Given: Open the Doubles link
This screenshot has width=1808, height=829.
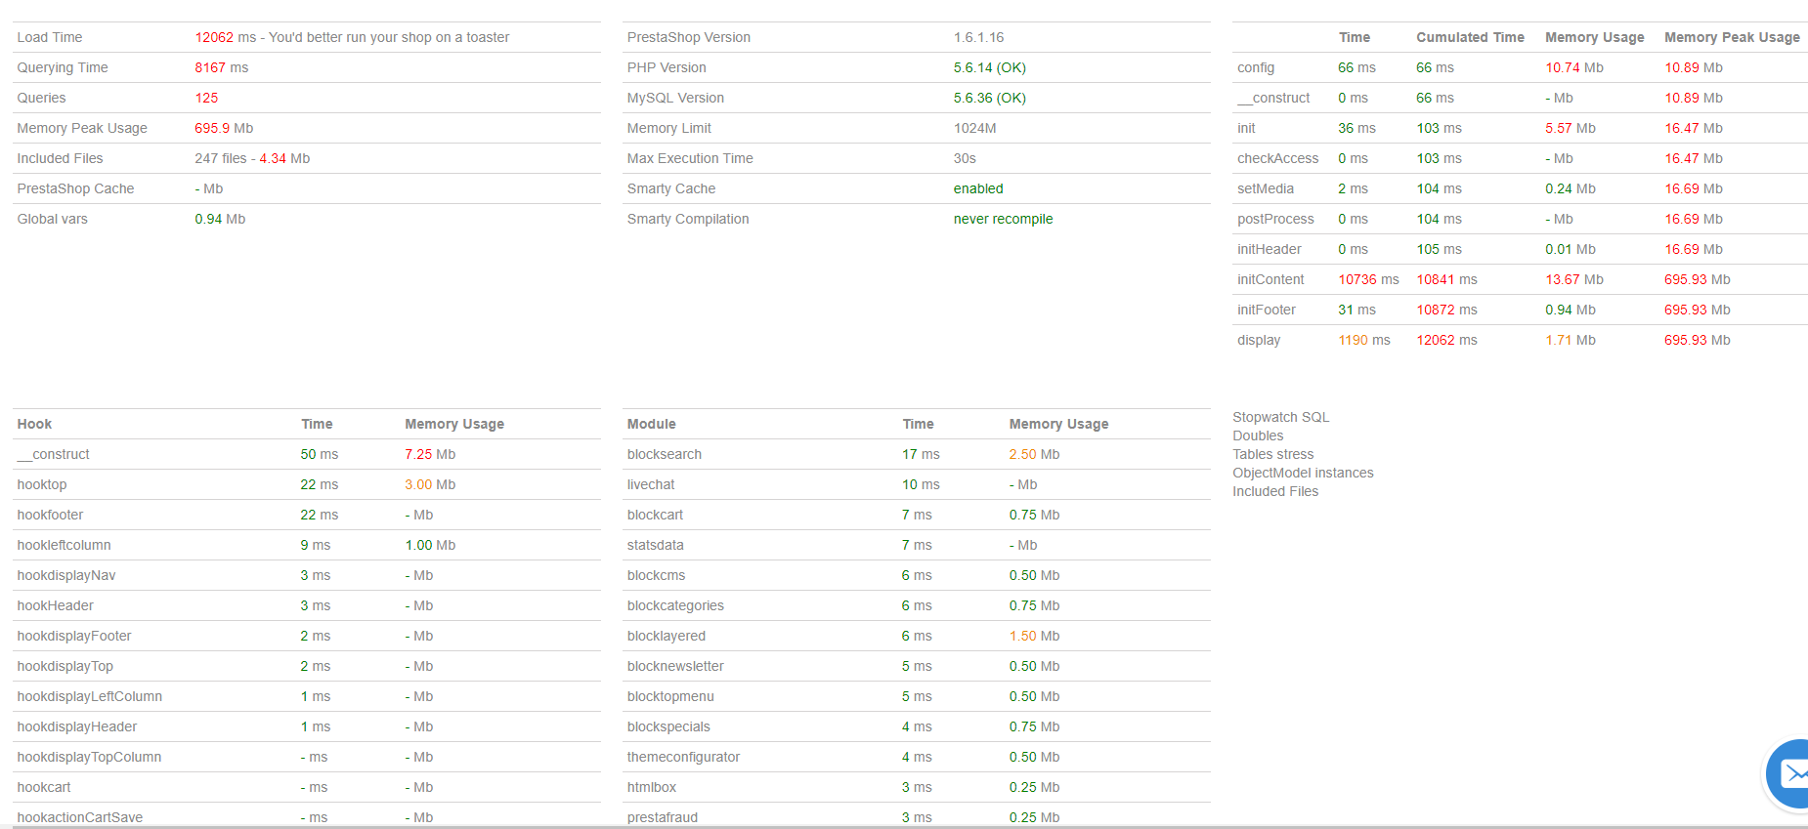Looking at the screenshot, I should [x=1258, y=435].
